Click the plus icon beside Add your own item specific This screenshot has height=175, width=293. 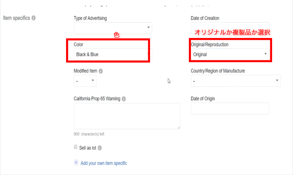pyautogui.click(x=76, y=162)
